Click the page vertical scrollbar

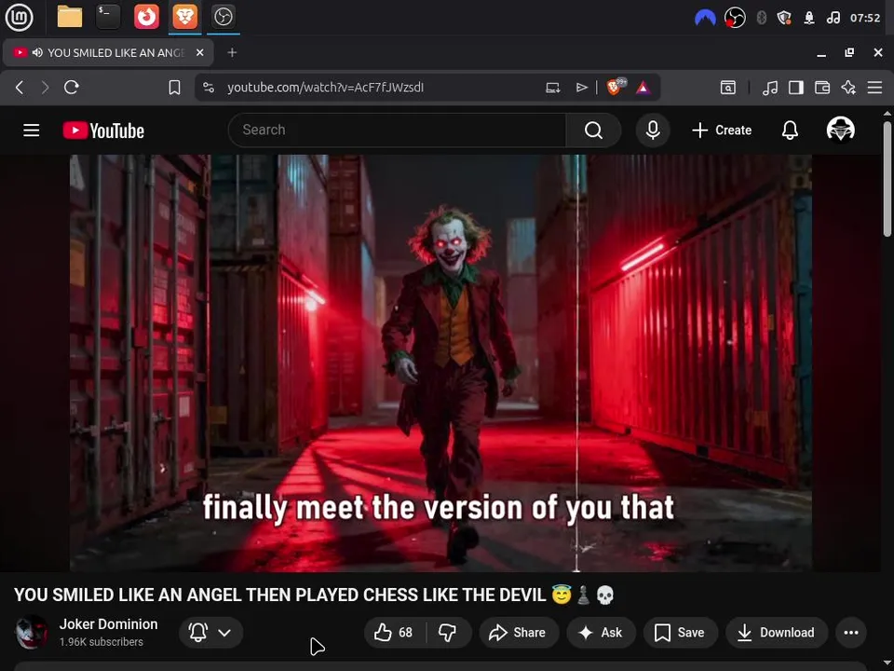coord(887,179)
